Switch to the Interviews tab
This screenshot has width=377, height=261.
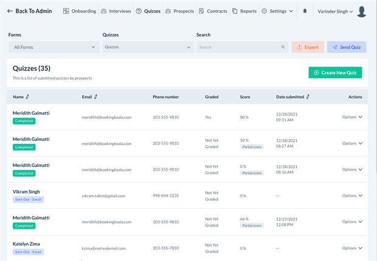point(116,11)
